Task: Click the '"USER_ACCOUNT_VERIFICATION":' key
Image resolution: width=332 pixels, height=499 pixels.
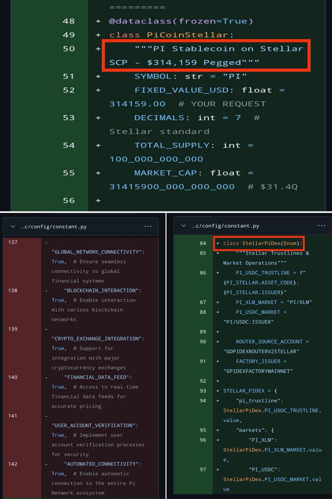Action: tap(95, 425)
